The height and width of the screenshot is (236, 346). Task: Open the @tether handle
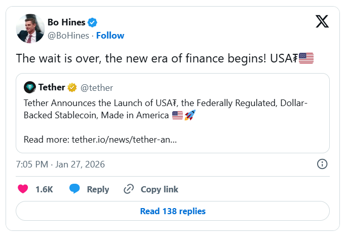(97, 87)
